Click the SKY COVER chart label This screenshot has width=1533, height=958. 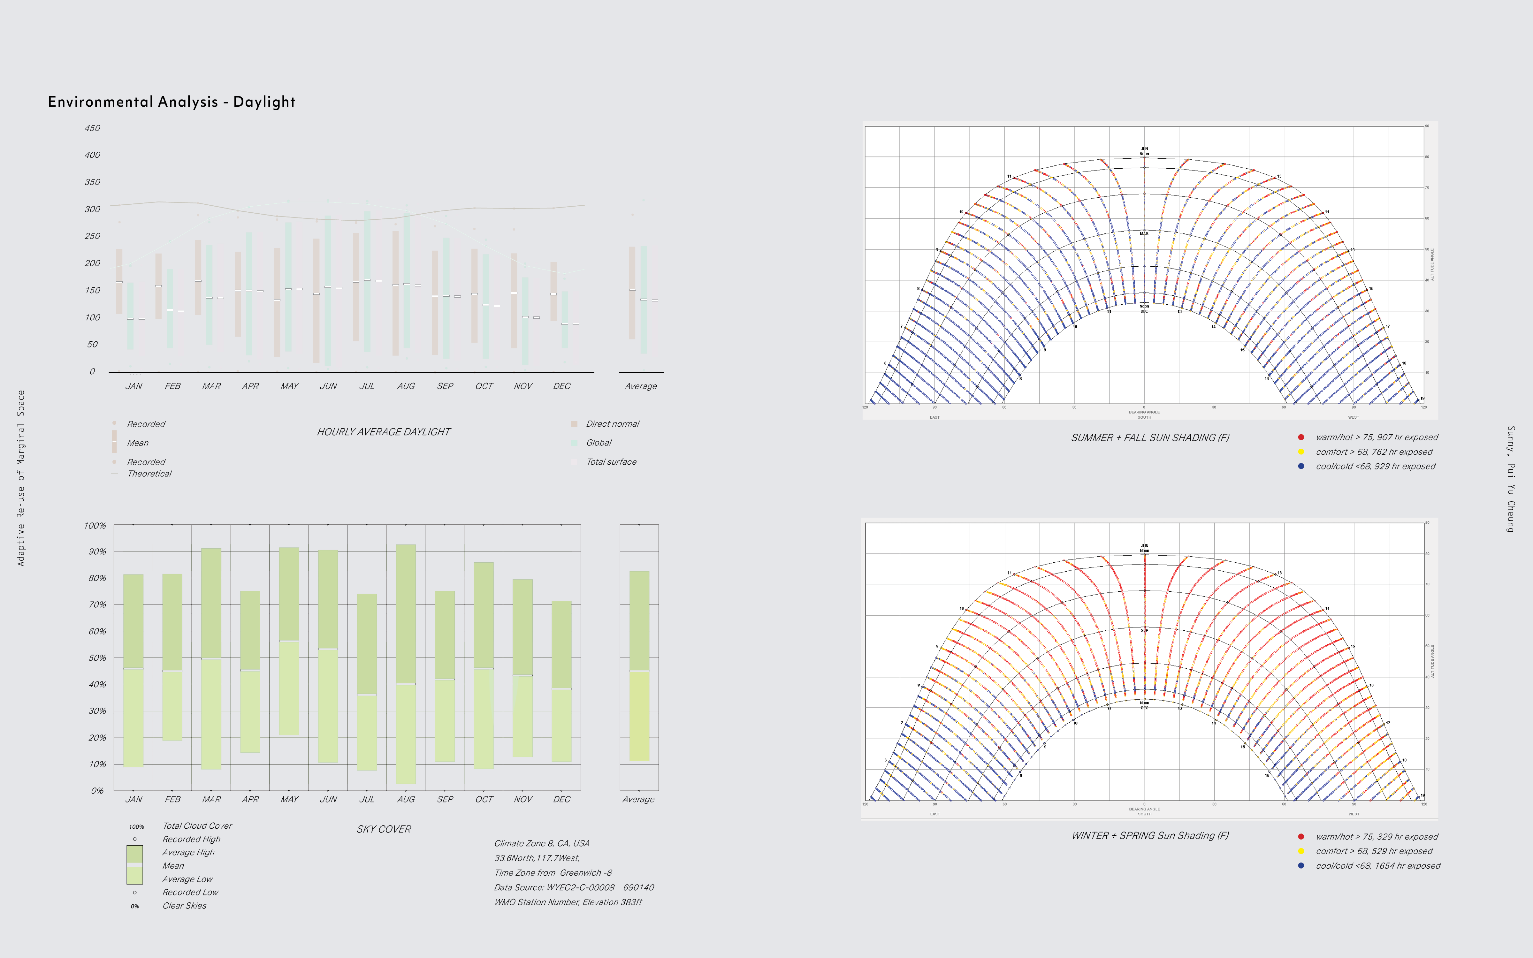point(383,829)
